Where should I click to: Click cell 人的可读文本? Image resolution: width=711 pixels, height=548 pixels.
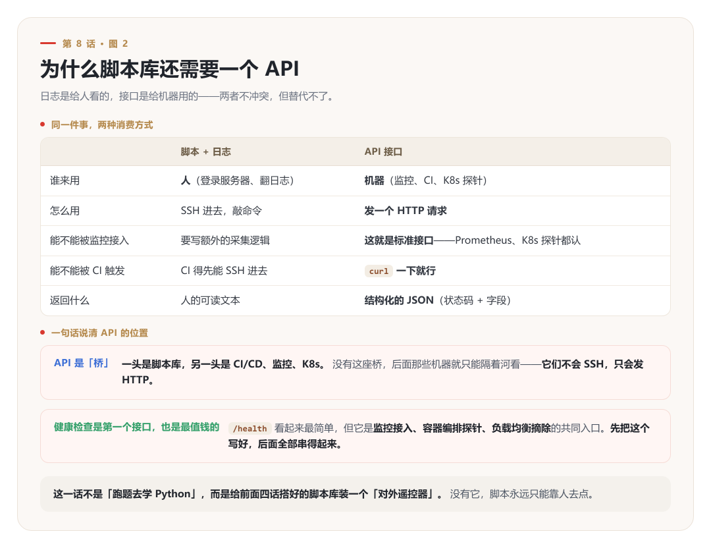coord(211,300)
